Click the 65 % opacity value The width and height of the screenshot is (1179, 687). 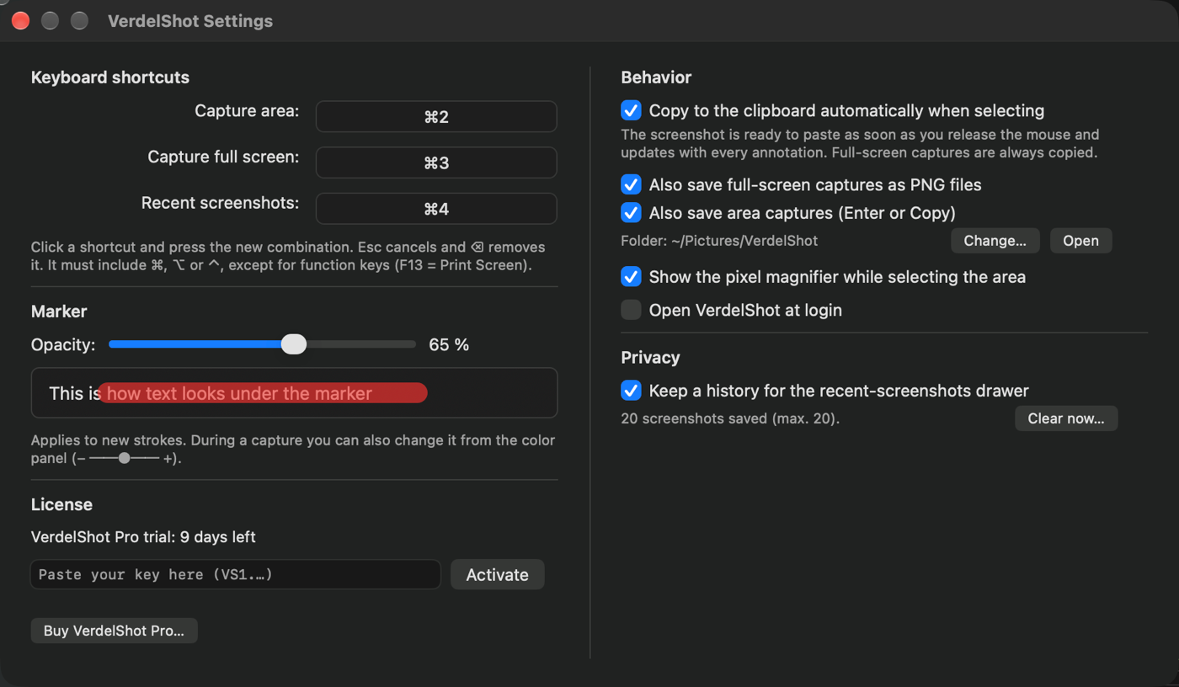point(449,344)
